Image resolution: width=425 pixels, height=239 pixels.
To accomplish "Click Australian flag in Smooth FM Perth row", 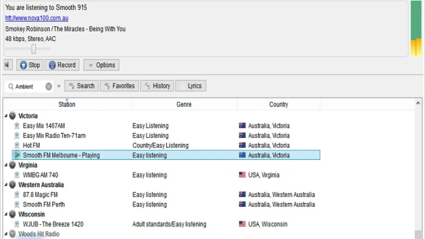I will pyautogui.click(x=242, y=204).
